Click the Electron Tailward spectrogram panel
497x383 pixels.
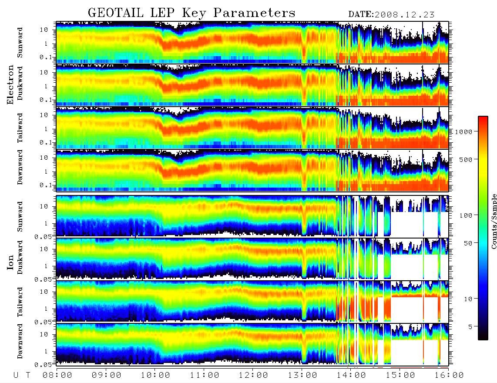pyautogui.click(x=252, y=128)
